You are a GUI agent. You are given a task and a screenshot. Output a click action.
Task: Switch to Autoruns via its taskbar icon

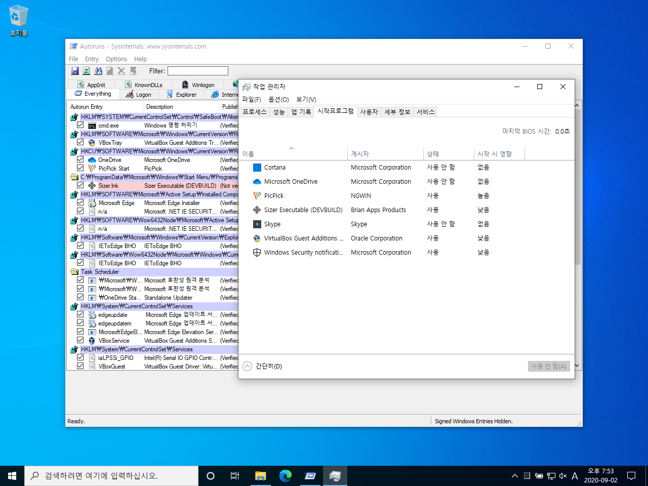click(x=310, y=476)
